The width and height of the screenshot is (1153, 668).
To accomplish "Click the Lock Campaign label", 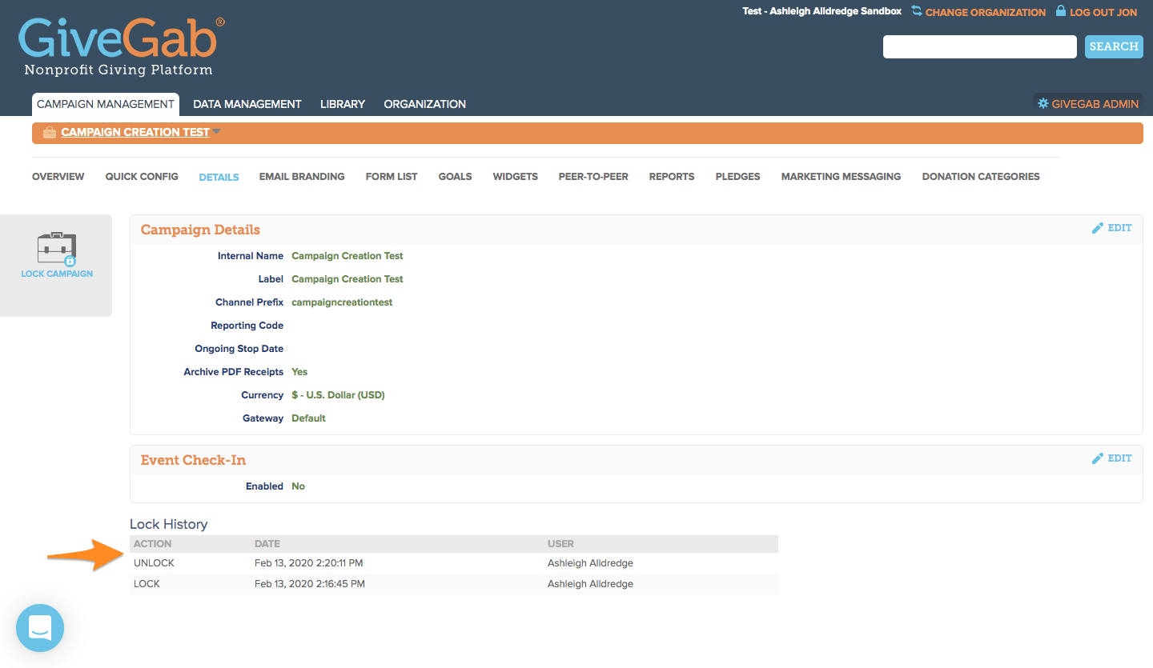I will coord(57,274).
